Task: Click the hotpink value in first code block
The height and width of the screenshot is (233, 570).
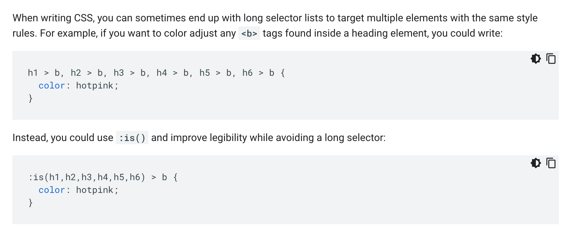Action: pyautogui.click(x=94, y=86)
